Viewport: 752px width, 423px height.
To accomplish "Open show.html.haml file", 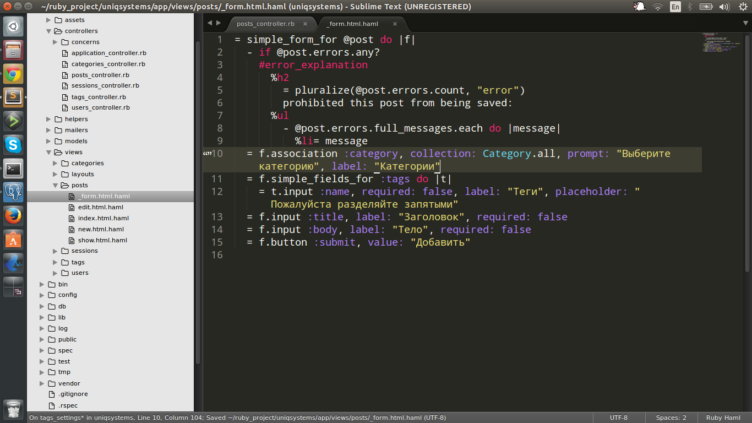I will click(102, 240).
